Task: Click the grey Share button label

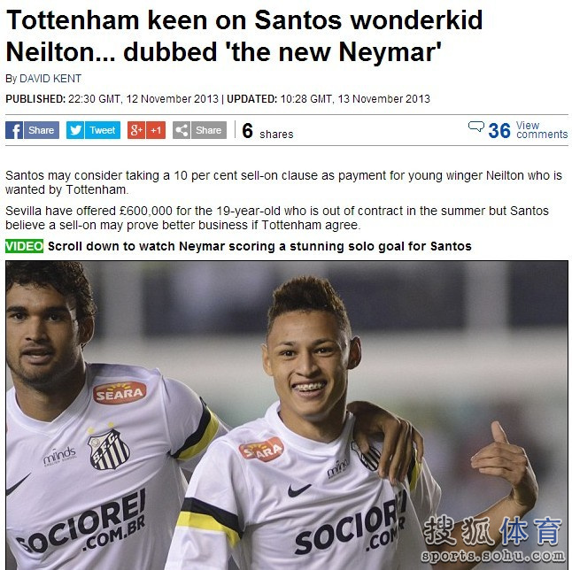Action: (209, 130)
